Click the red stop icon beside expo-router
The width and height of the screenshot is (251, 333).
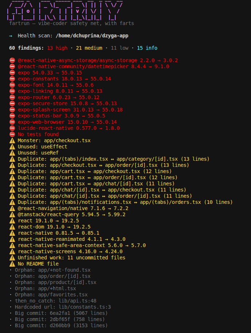(x=12, y=97)
